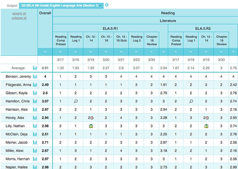The image size is (238, 169).
Task: Open chevron under R2 Reading Log 1
Action: point(191,52)
